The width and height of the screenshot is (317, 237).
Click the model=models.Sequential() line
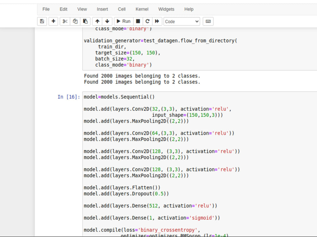(119, 97)
